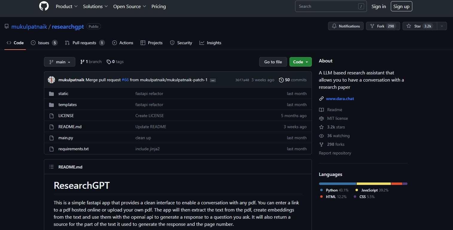Click the Go to file button
453x230 pixels.
point(273,62)
